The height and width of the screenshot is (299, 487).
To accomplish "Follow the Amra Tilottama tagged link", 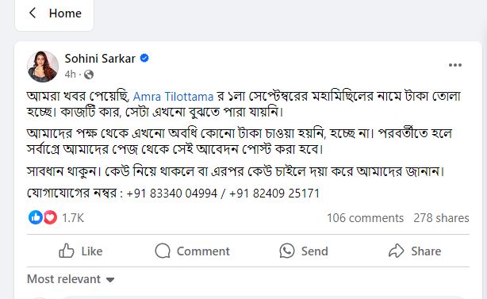I will click(174, 97).
